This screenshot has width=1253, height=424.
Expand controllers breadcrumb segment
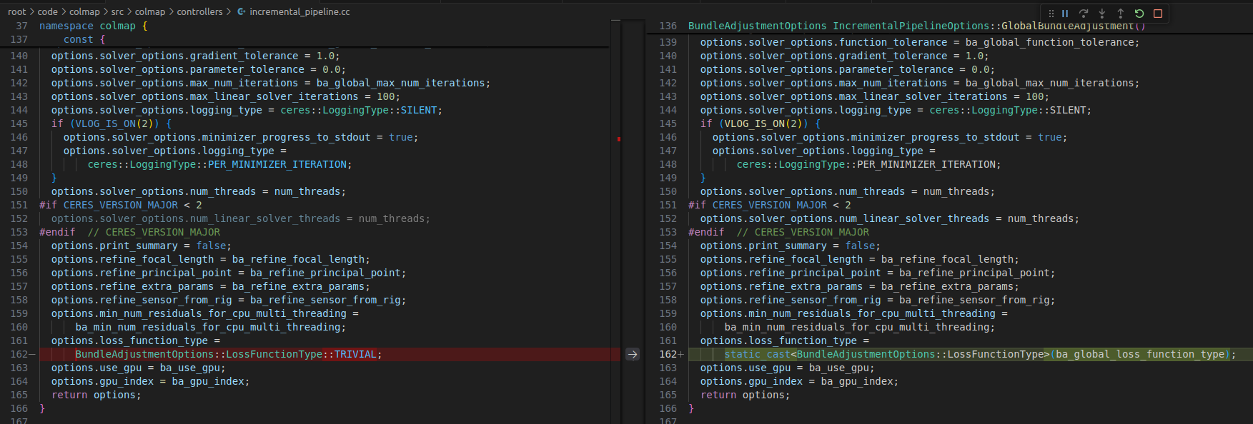(199, 11)
